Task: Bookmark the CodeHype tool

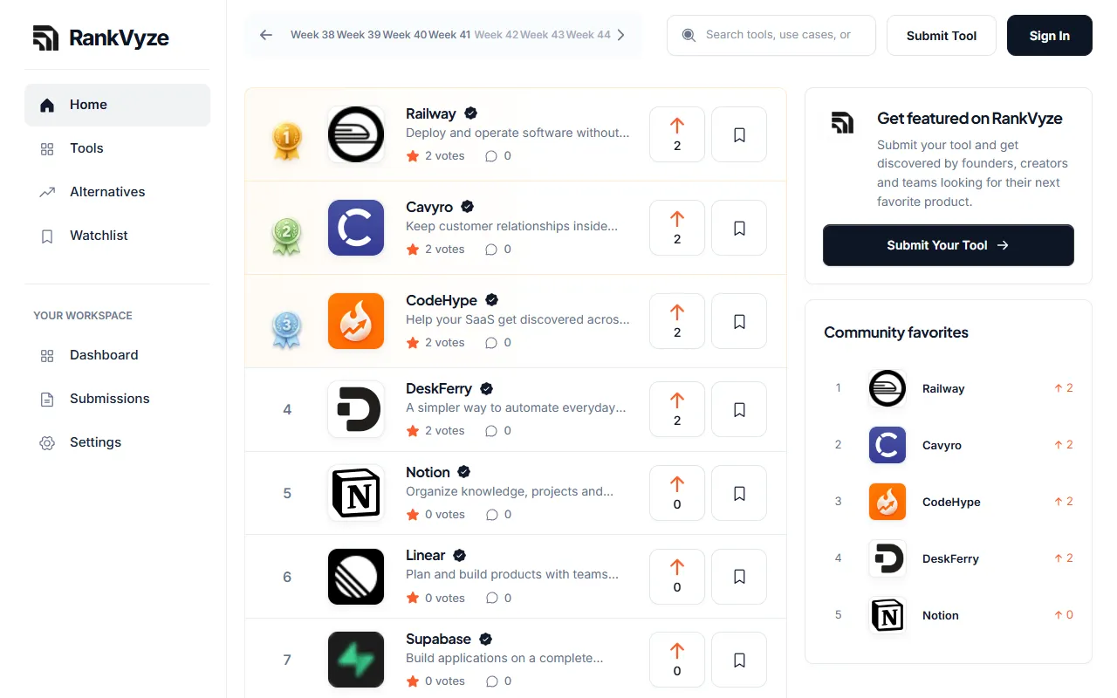Action: point(739,321)
